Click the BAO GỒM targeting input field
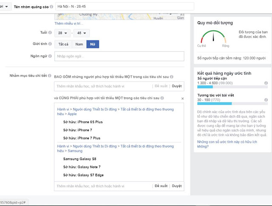The image size is (272, 206). [x=103, y=86]
